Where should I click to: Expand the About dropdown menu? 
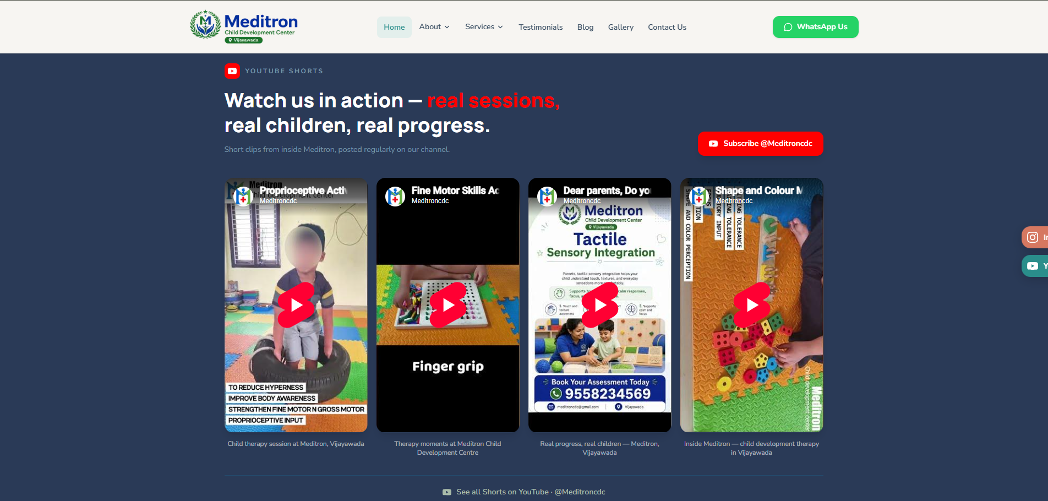pyautogui.click(x=434, y=27)
